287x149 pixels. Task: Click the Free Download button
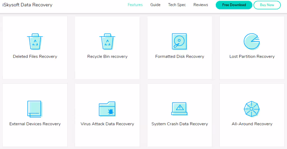[234, 5]
